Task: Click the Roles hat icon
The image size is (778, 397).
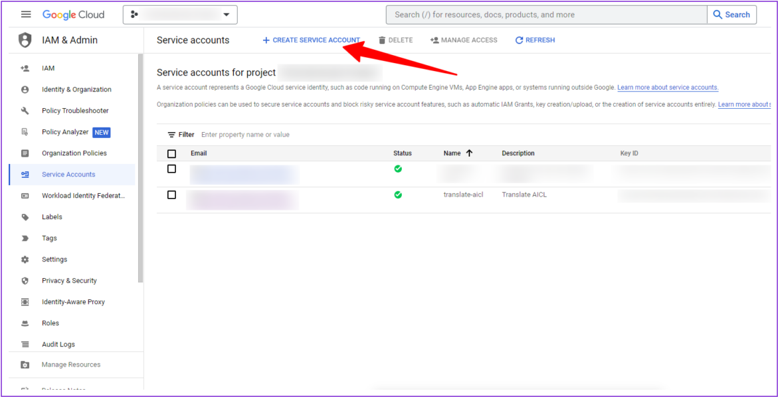Action: click(x=25, y=323)
